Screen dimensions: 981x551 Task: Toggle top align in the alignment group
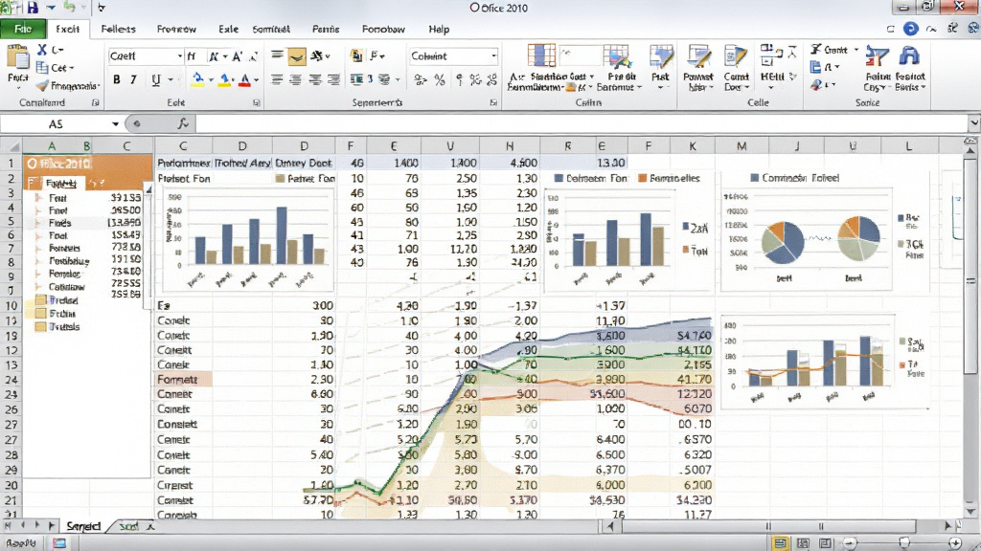click(x=277, y=55)
